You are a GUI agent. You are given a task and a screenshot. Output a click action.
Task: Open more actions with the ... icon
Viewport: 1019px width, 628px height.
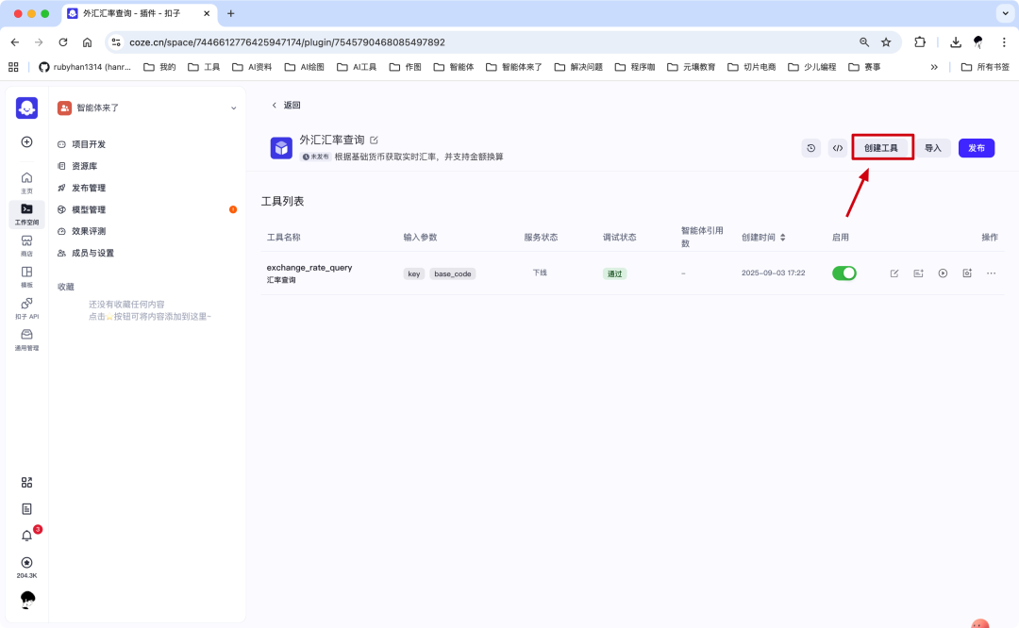[992, 273]
